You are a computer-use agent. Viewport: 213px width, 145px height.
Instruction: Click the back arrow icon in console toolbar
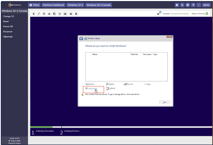click(x=34, y=14)
